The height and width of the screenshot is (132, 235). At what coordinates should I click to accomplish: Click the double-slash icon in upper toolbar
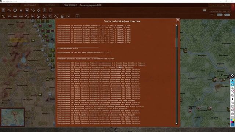click(33, 10)
